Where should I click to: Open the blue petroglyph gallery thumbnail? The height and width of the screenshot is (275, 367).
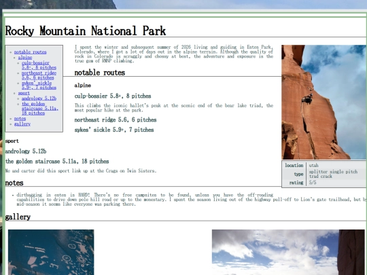tap(51, 252)
